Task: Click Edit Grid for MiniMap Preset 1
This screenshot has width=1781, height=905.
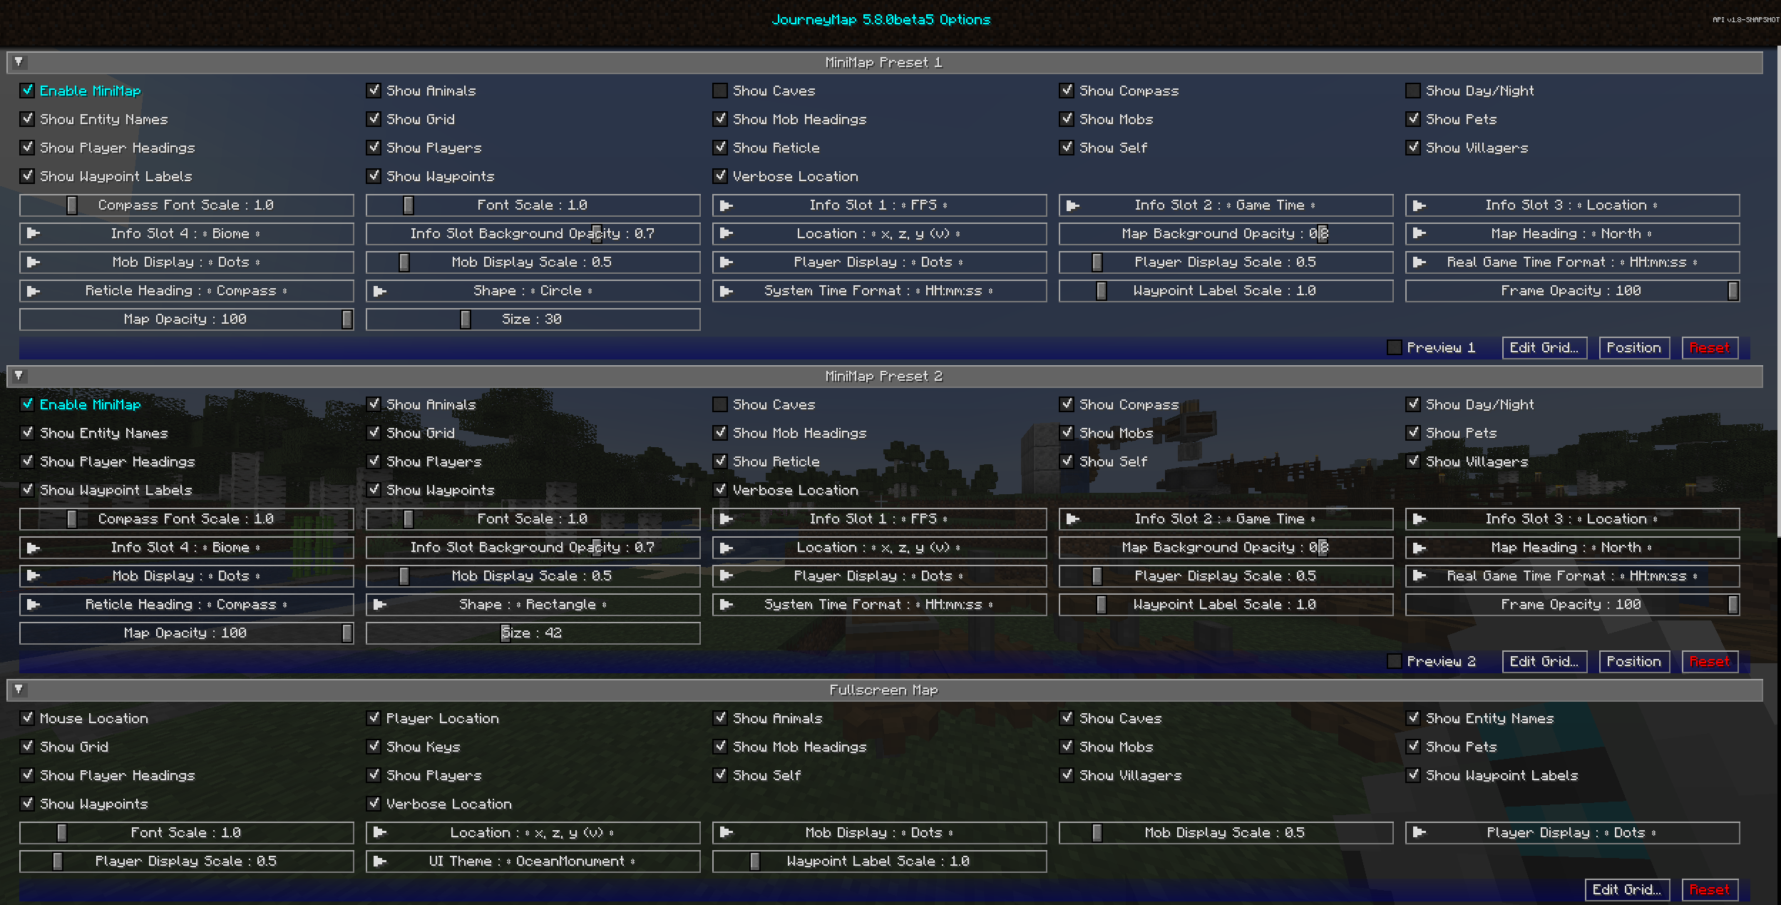Action: 1544,347
